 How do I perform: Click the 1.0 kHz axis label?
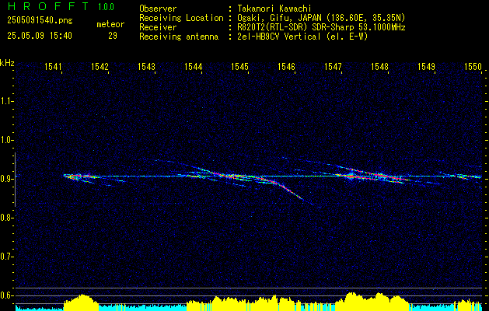tap(6, 140)
